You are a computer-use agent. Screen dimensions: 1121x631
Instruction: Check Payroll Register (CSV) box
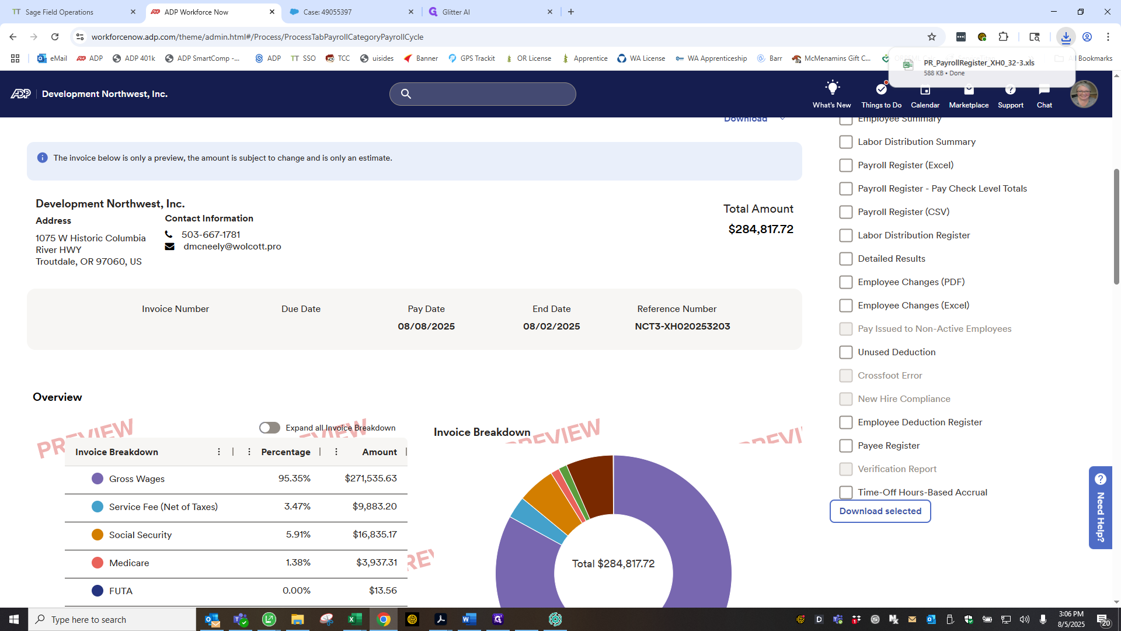point(845,212)
